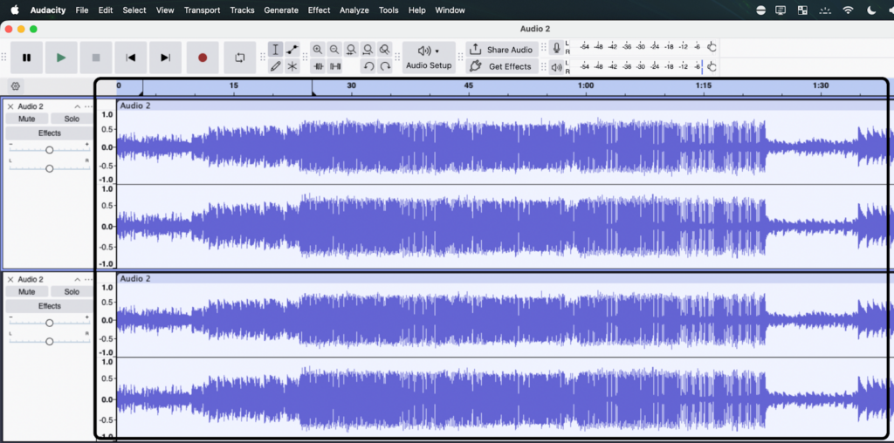The image size is (894, 443).
Task: Click the red Record button
Action: click(203, 58)
